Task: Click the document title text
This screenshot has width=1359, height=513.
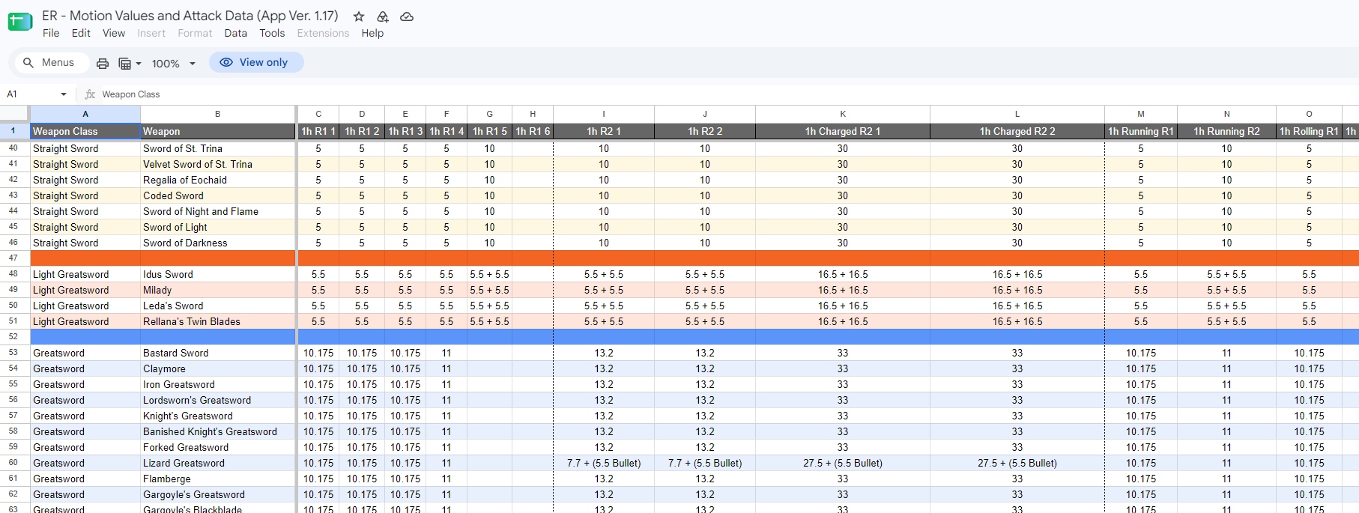Action: click(190, 16)
